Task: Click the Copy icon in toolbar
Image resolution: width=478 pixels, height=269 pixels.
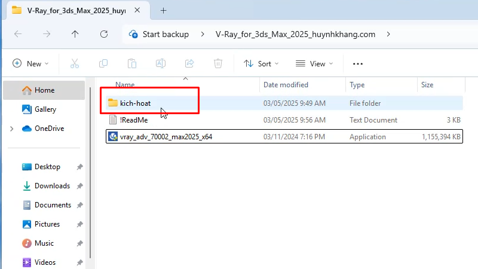Action: tap(103, 63)
